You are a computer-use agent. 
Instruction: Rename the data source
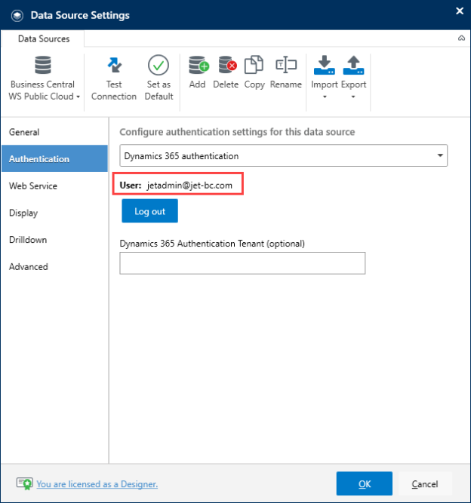[x=286, y=73]
